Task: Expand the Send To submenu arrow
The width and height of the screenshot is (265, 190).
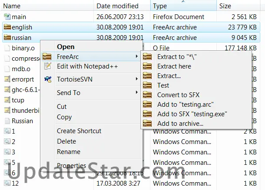Action: point(136,92)
